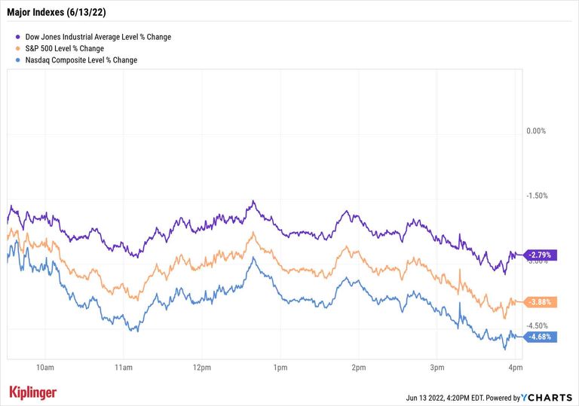Click the orange S&P 500 legend dot
Image resolution: width=579 pixels, height=406 pixels.
point(18,48)
